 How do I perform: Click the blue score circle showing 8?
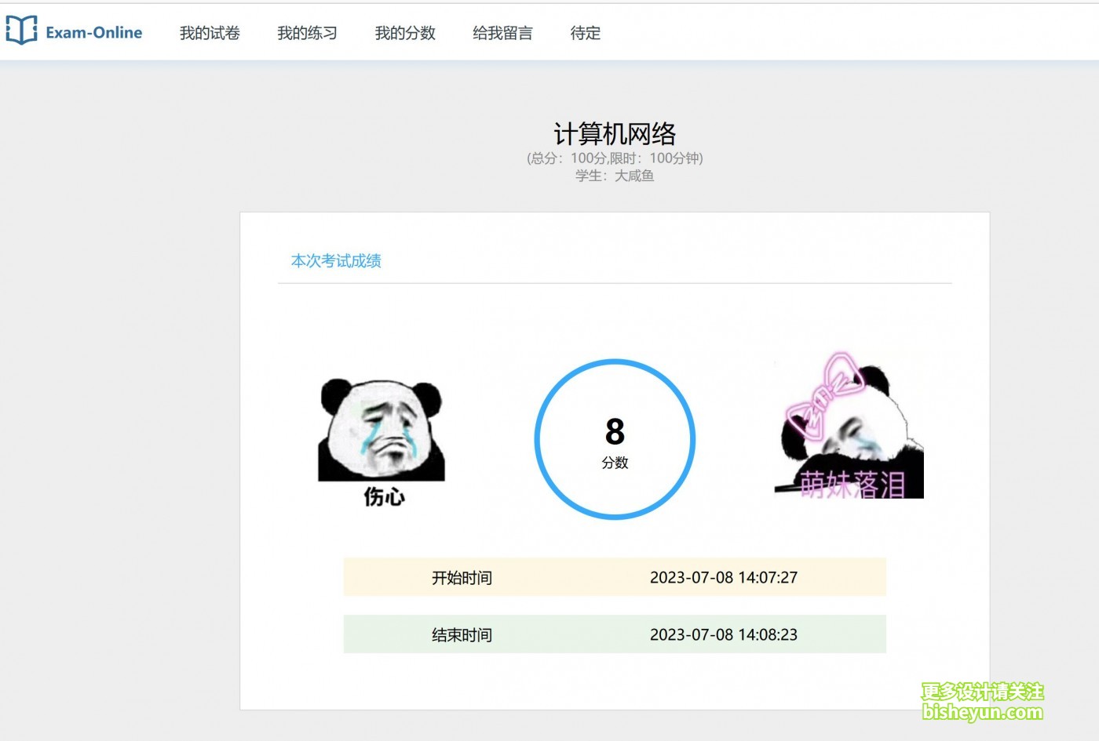point(615,439)
